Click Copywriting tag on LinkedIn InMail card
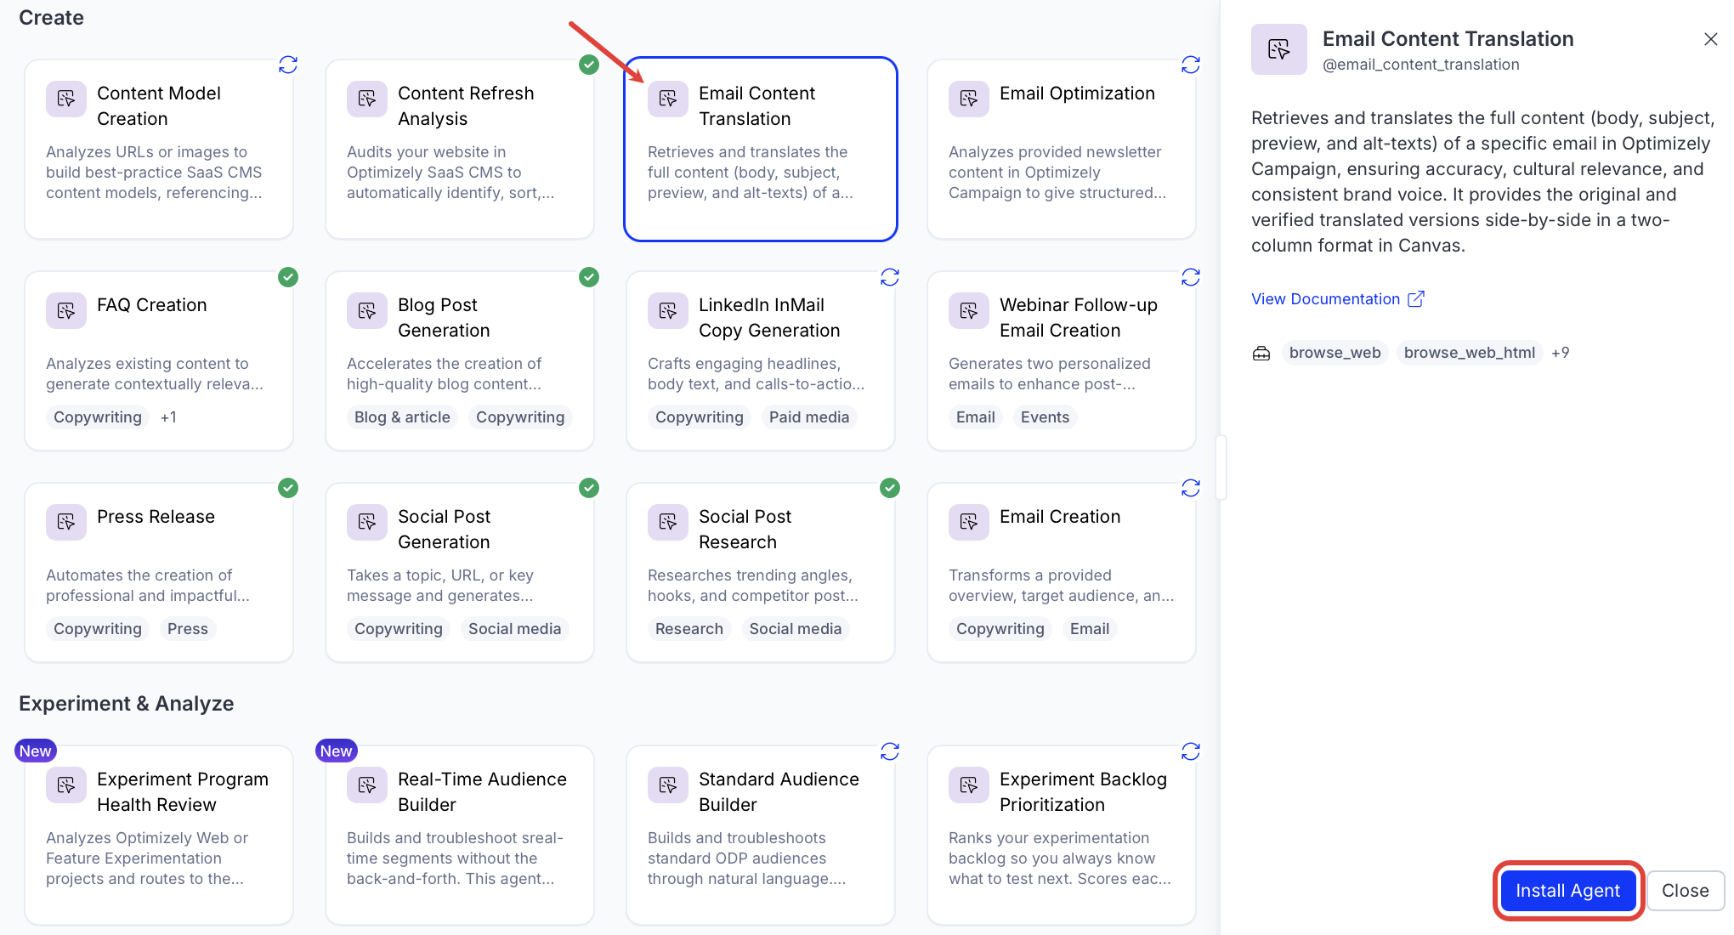Viewport: 1734px width, 935px height. coord(700,417)
